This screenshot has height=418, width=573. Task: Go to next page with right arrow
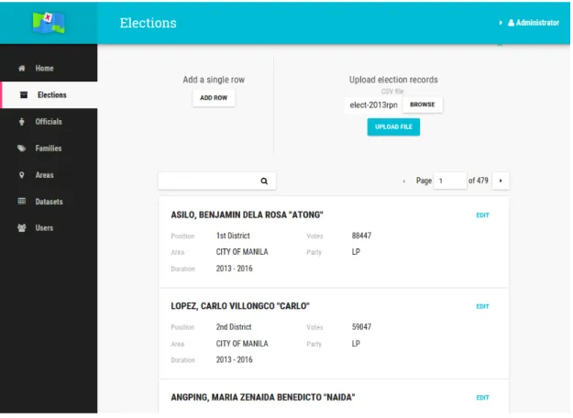pos(501,181)
